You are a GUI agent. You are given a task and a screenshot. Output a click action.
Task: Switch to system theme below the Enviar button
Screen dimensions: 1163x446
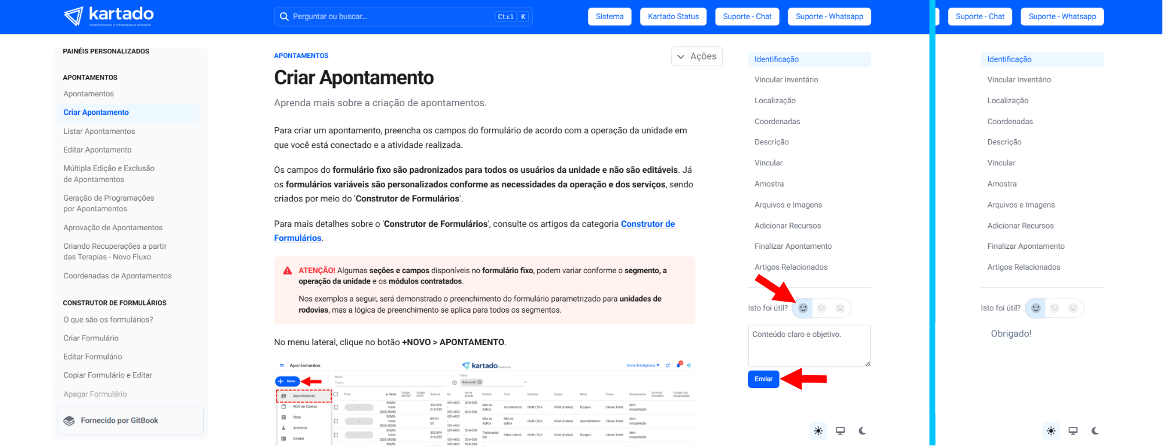pyautogui.click(x=840, y=431)
